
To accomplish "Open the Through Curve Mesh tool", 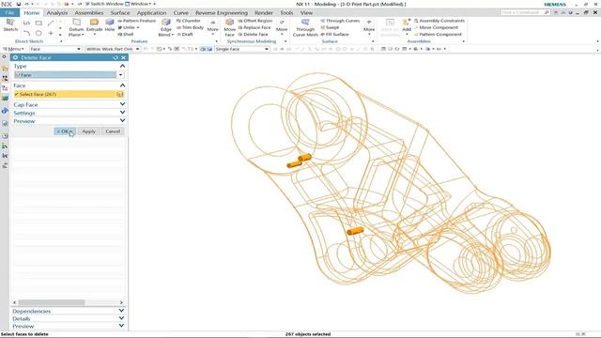I will 305,27.
